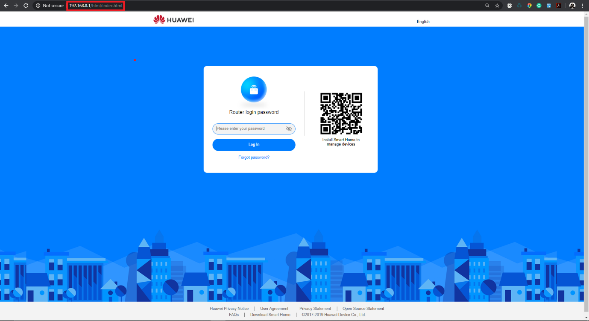The width and height of the screenshot is (589, 321).
Task: Open the recycle arrows extension icon
Action: point(519,6)
